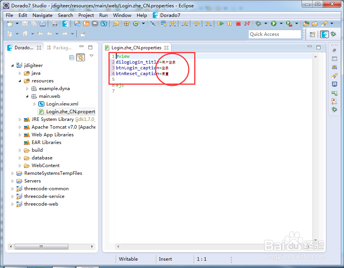The image size is (344, 268).
Task: Select the EAR Libraries entry
Action: point(42,142)
